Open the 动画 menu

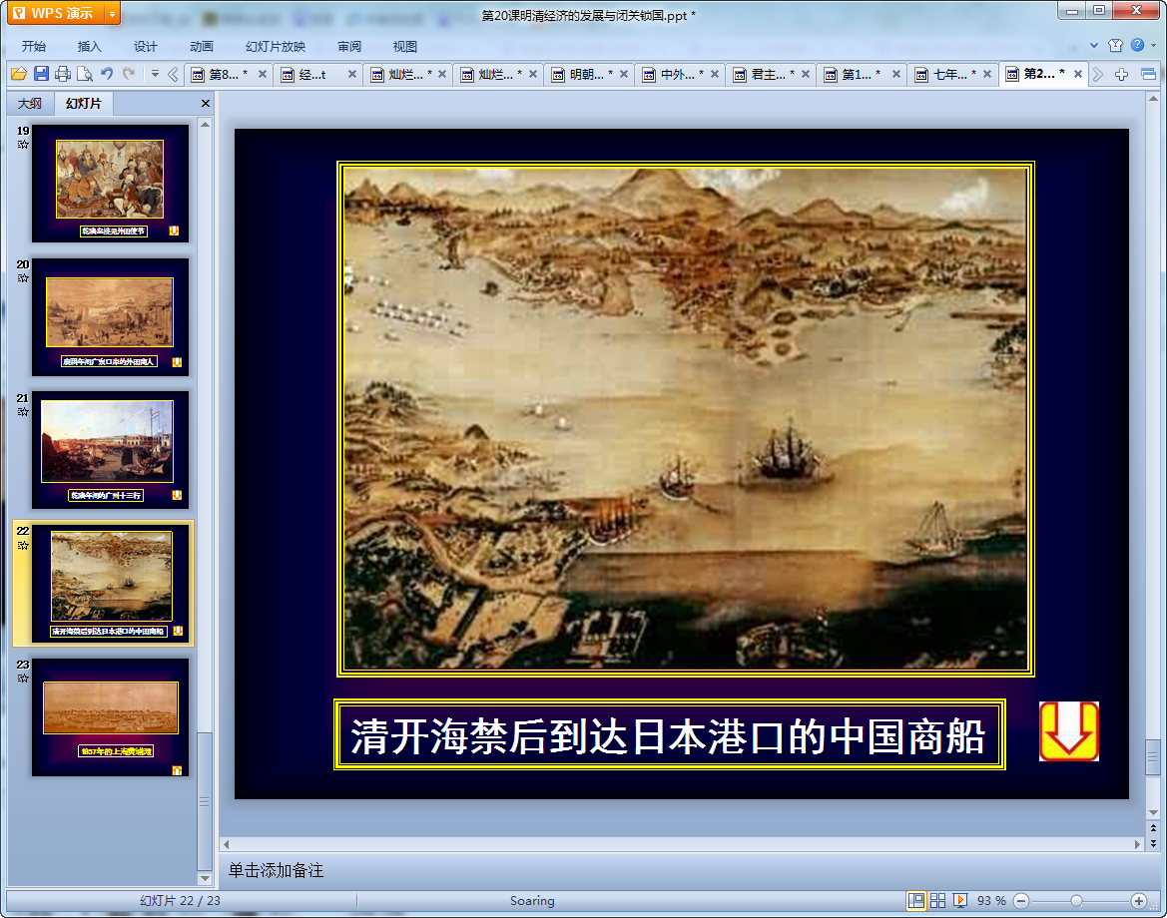pyautogui.click(x=201, y=46)
